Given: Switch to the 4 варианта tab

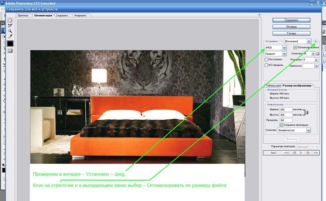Looking at the screenshot, I should pyautogui.click(x=81, y=15).
